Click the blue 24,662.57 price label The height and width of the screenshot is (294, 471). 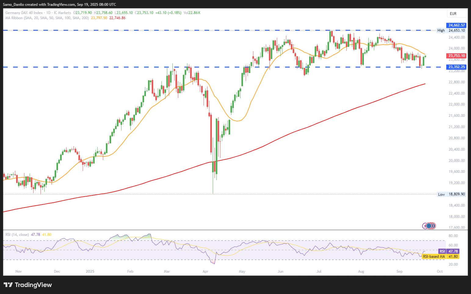[457, 25]
